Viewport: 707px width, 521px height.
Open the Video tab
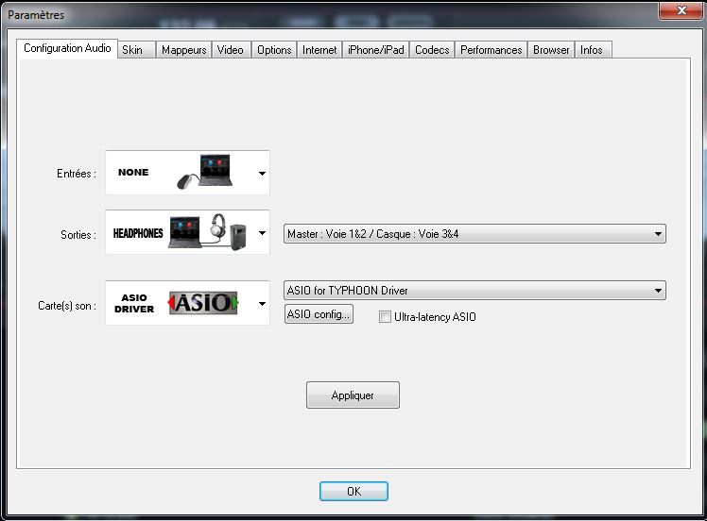[x=231, y=49]
